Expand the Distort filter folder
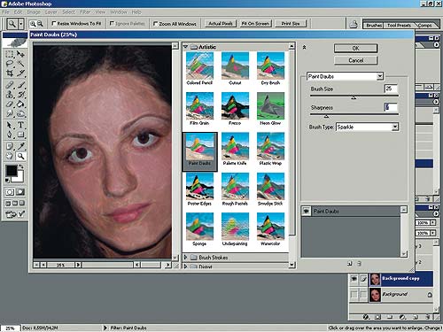 click(186, 266)
